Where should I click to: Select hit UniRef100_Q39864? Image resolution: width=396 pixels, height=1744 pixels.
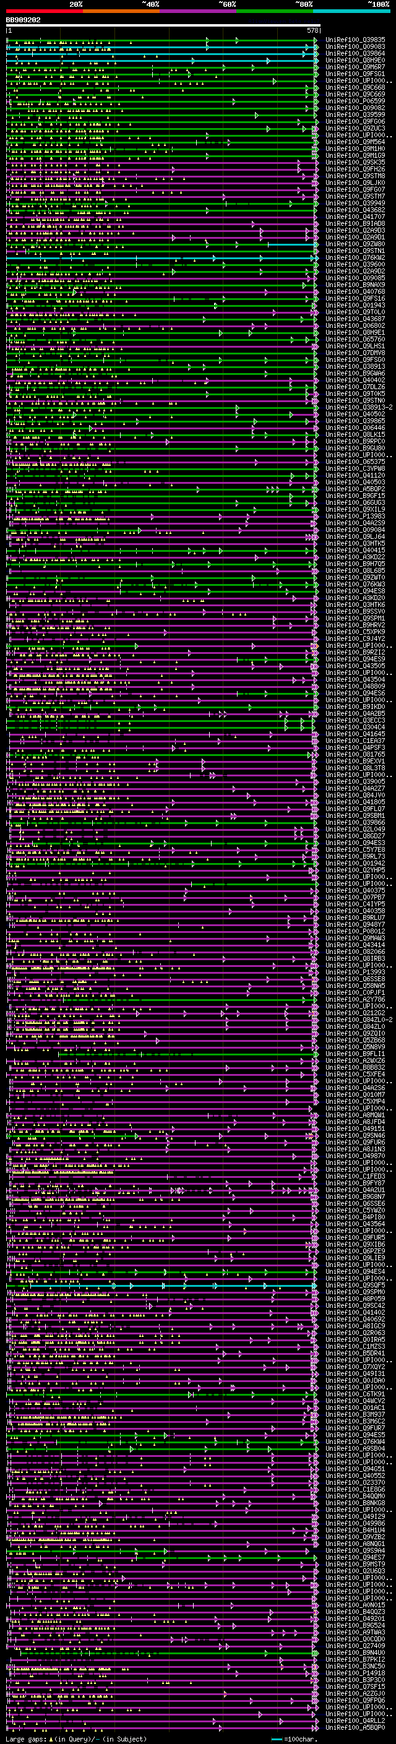355,53
